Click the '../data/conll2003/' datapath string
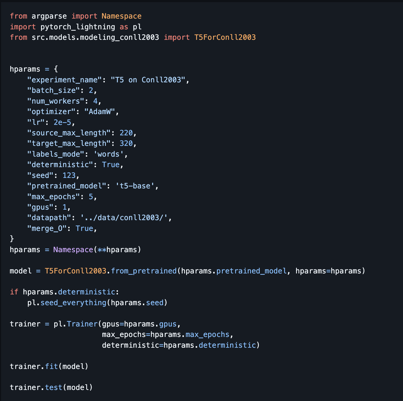The height and width of the screenshot is (401, 403). pos(124,218)
